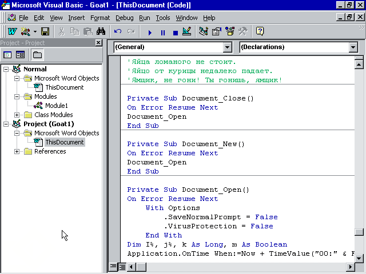Screen dimensions: 366x274
Task: Click the Document_New() procedure line
Action: point(186,144)
